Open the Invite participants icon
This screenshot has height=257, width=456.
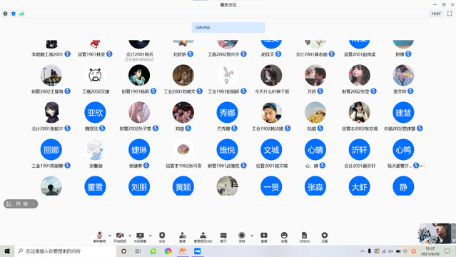(x=183, y=237)
